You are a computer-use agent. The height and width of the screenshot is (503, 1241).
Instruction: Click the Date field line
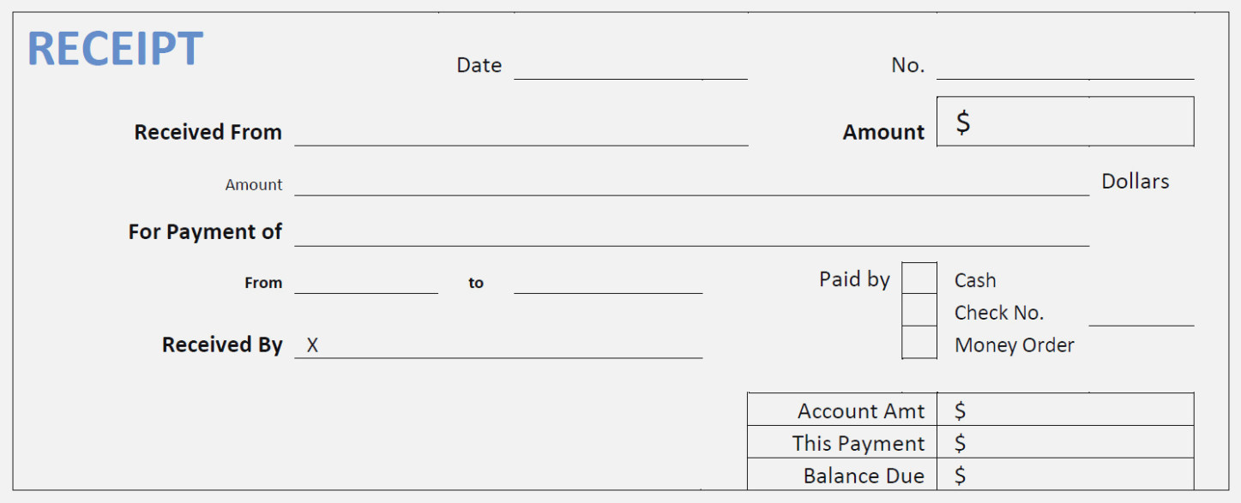click(630, 67)
